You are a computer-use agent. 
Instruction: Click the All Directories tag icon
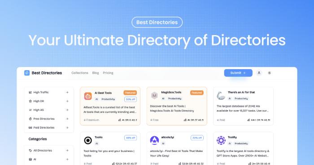pos(30,151)
